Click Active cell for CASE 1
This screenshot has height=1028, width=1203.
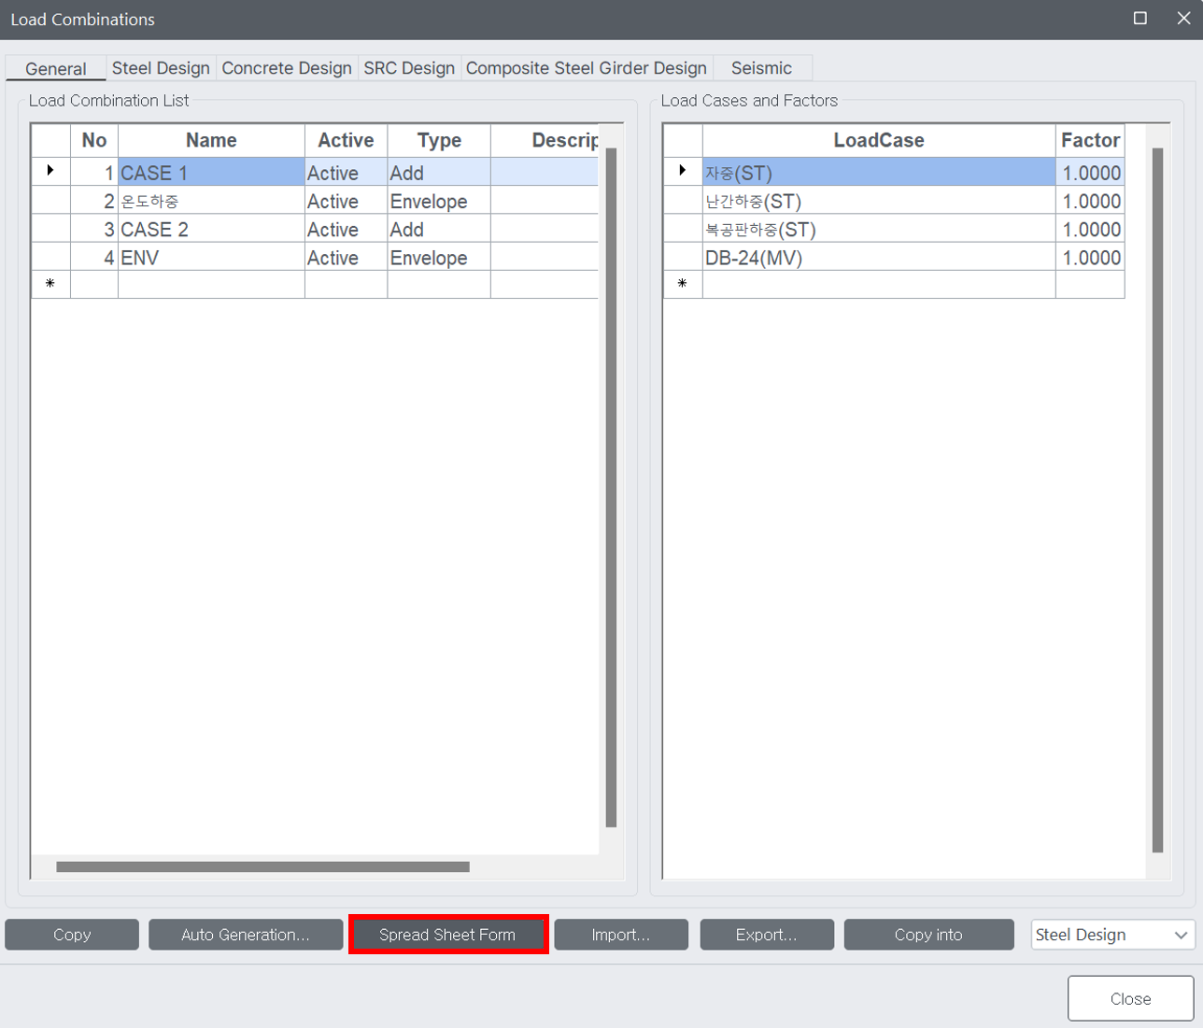[346, 173]
